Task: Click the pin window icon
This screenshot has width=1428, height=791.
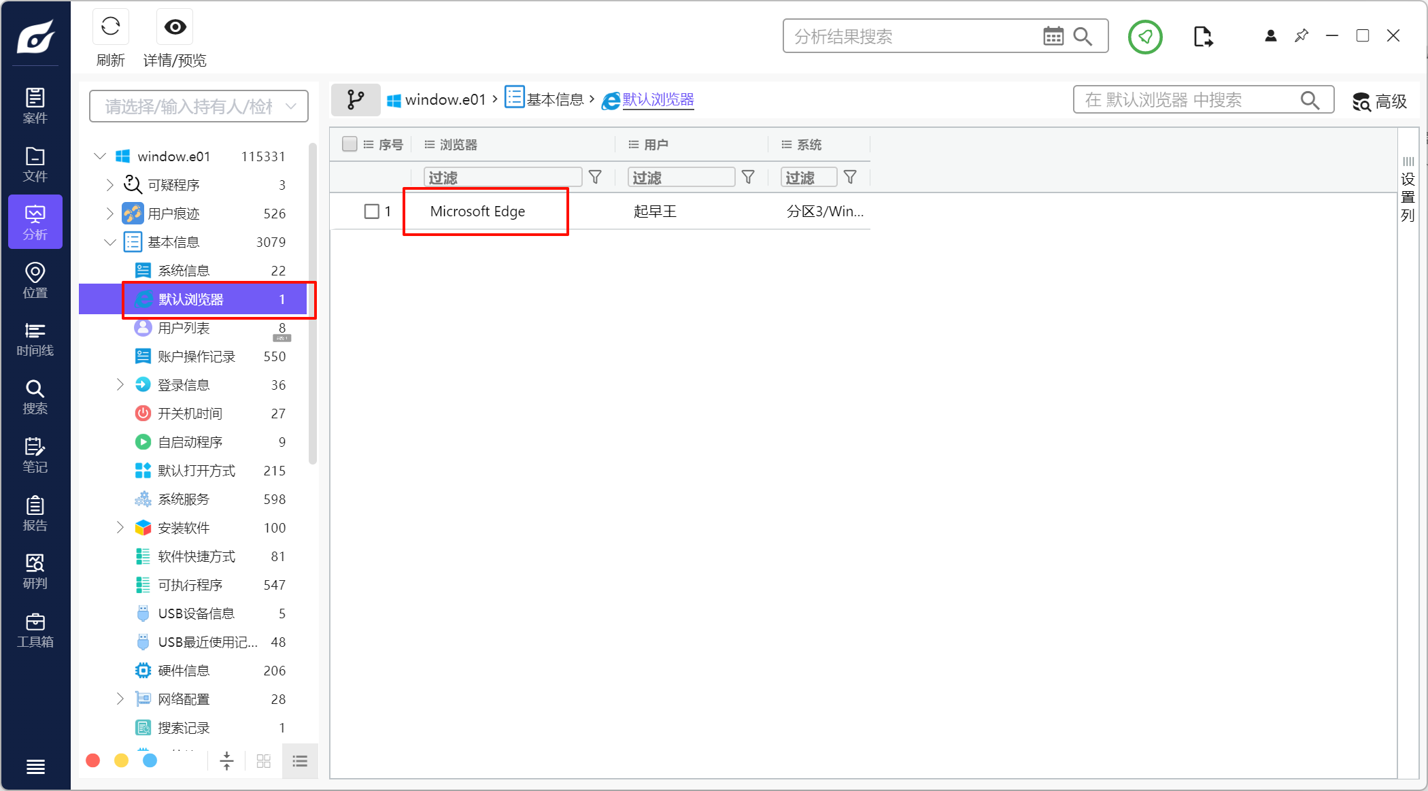Action: (1302, 36)
